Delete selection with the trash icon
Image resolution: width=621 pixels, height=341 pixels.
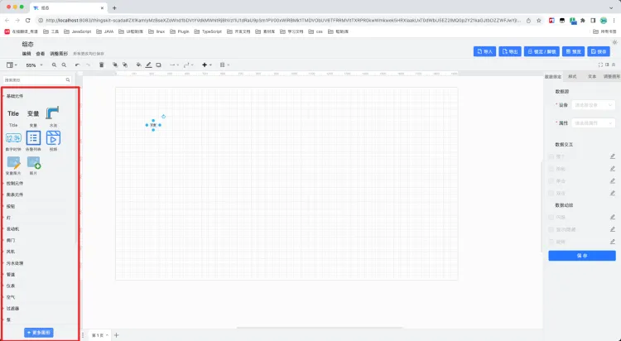pos(101,65)
